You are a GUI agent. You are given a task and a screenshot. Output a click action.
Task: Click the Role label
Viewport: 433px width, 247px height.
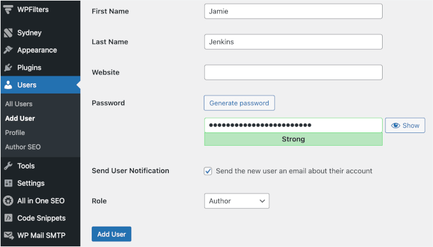click(99, 201)
